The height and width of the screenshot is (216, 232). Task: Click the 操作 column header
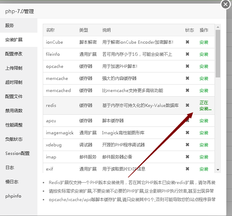pos(204,30)
